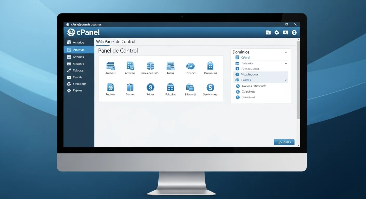Click the vertical scrollbar thumb
The image size is (366, 199).
[x=298, y=80]
